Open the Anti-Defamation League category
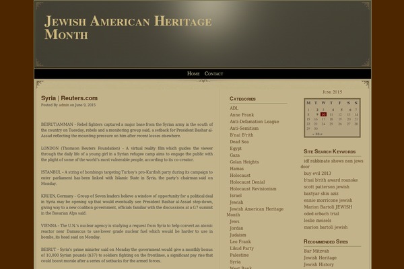 point(255,122)
